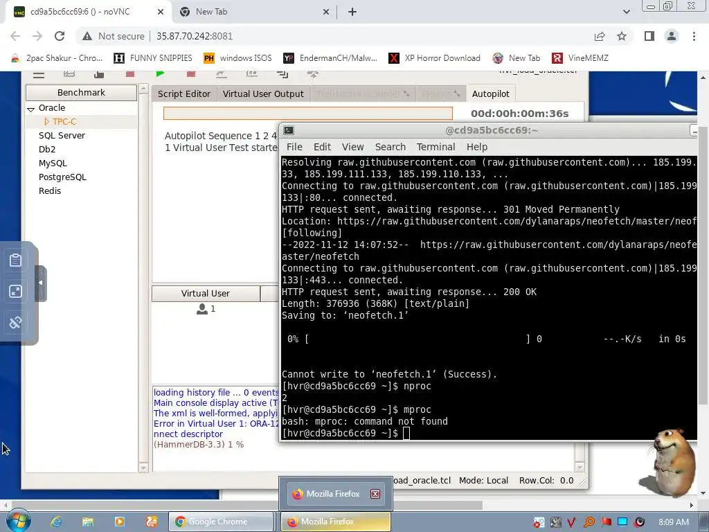Screen dimensions: 709x532
Task: Click the virtual user 1 person icon
Action: (x=202, y=309)
